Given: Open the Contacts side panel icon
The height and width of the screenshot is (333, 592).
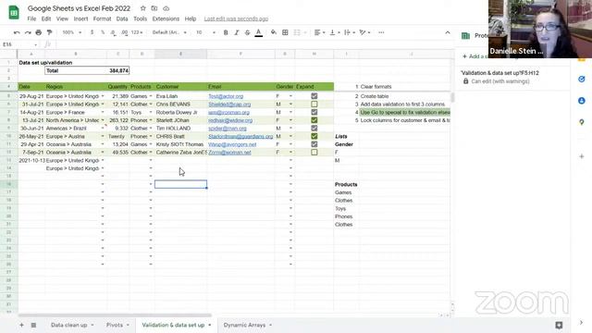Looking at the screenshot, I should pos(582,101).
